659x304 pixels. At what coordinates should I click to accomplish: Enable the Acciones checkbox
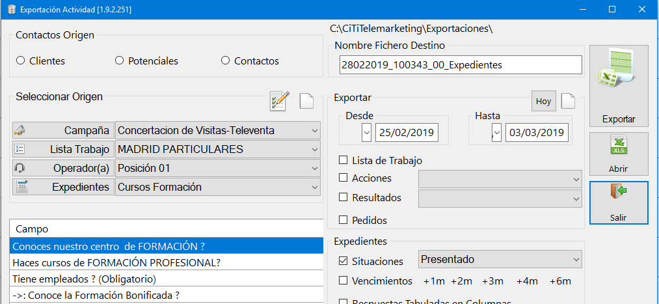coord(343,178)
